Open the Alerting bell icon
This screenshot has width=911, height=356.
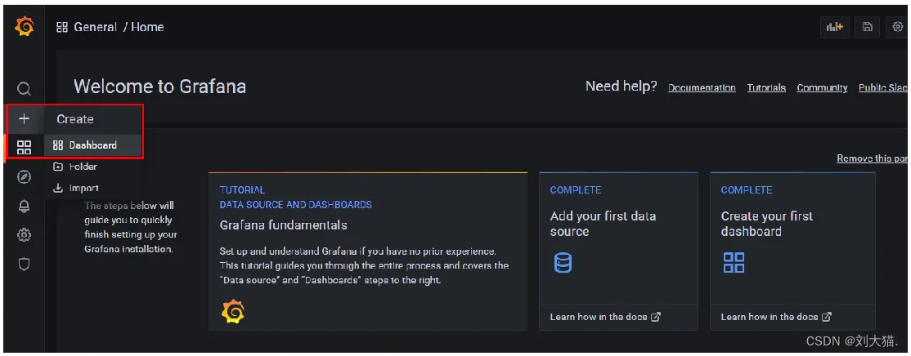click(x=24, y=206)
